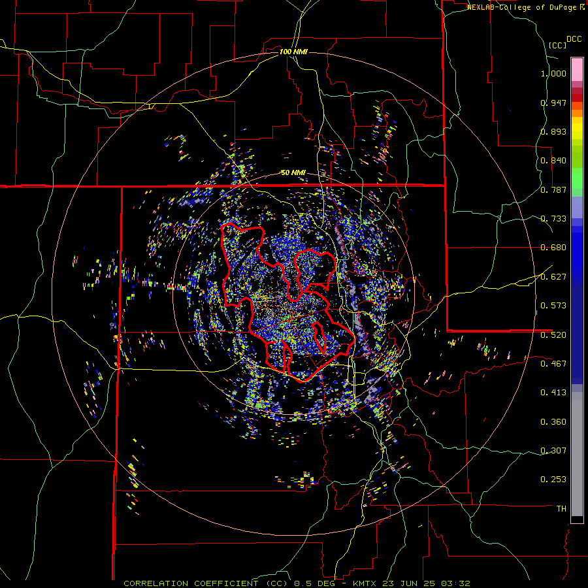Click the 0.5 DEG elevation text in the caption
The width and height of the screenshot is (588, 588).
315,583
